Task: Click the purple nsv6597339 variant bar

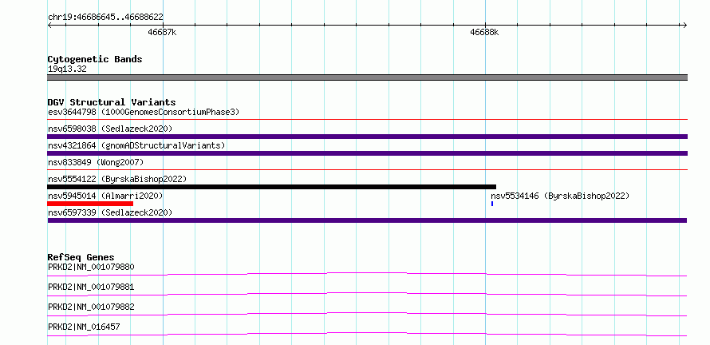Action: coord(367,220)
